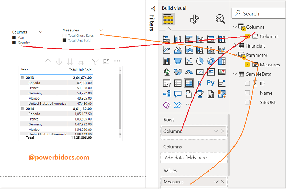The image size is (286, 189).
Task: Insert the Power Automate visual
Action: 177,105
